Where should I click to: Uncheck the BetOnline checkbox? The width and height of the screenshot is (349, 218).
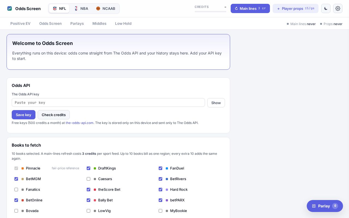click(x=16, y=200)
